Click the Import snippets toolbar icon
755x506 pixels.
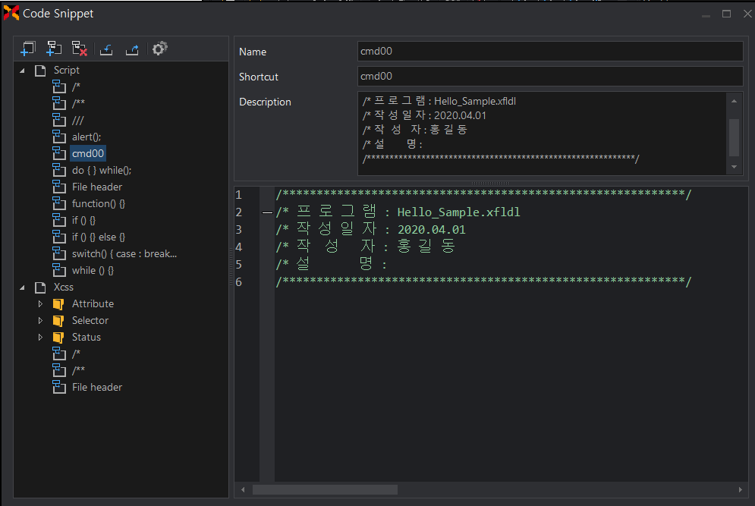click(x=107, y=49)
